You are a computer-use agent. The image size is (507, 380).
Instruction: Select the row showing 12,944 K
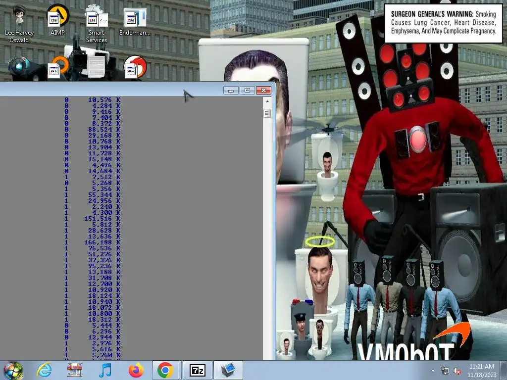92,337
